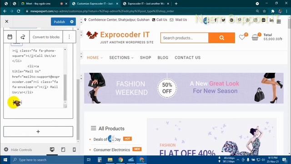Open LinkedIn social icon

271,20
